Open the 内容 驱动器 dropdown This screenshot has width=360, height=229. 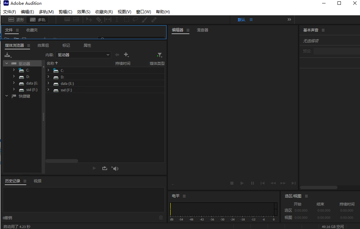(x=83, y=55)
